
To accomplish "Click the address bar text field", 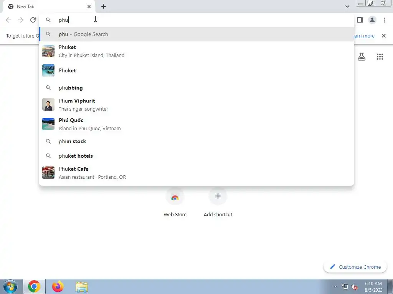I will (196, 20).
